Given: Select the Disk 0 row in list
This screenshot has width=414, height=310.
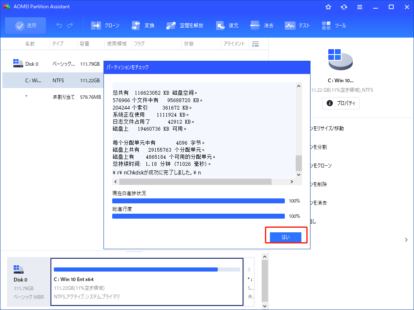Looking at the screenshot, I should pos(53,64).
